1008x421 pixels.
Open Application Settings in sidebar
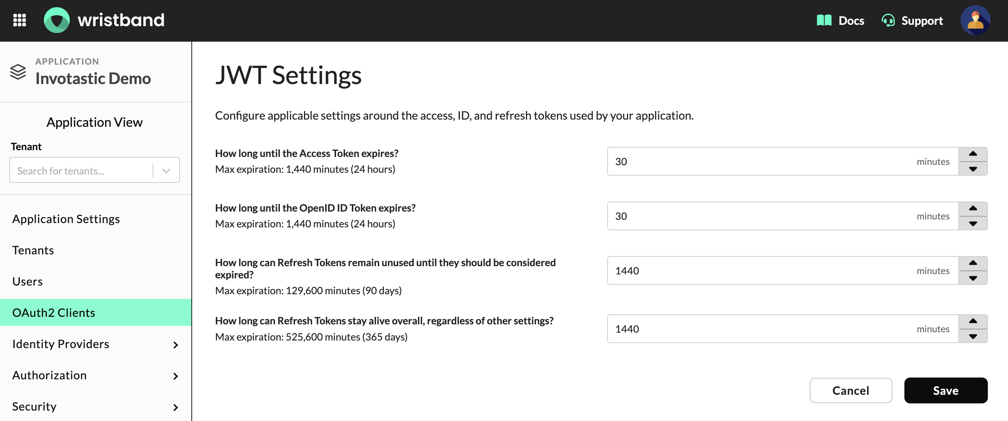coord(95,219)
